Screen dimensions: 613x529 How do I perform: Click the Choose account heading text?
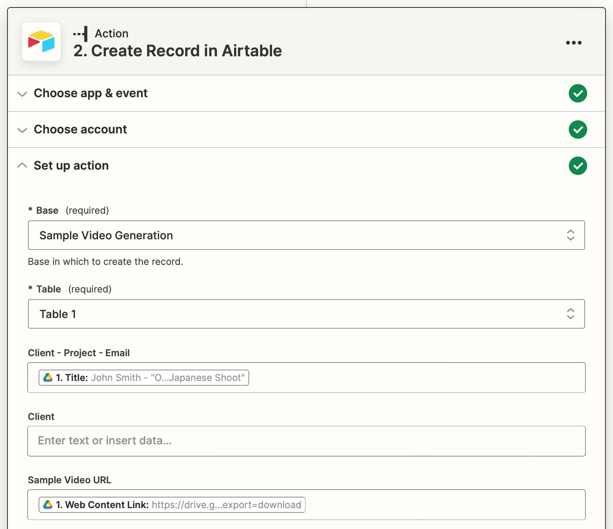pyautogui.click(x=80, y=129)
